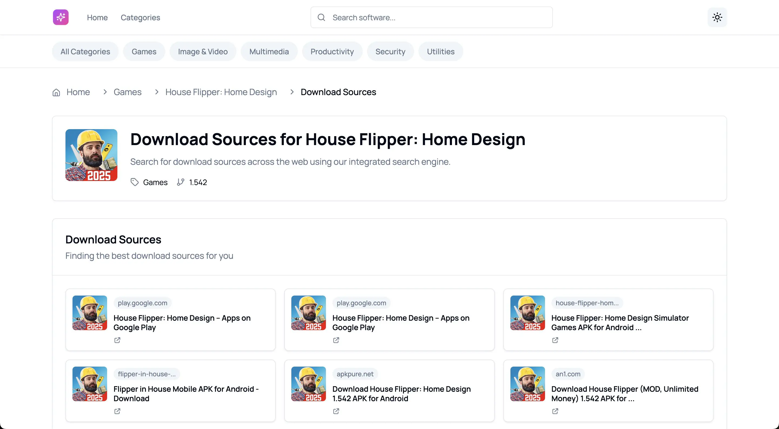Select the Image & Video category pill
779x429 pixels.
(203, 52)
